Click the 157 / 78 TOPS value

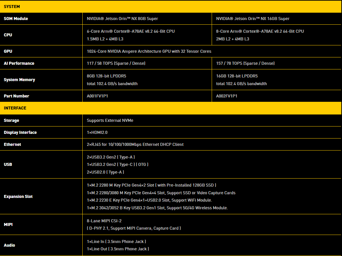click(x=245, y=63)
